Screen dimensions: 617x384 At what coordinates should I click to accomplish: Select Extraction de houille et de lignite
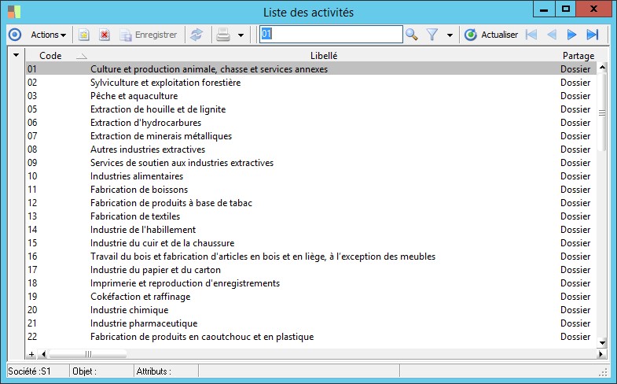[x=311, y=109]
